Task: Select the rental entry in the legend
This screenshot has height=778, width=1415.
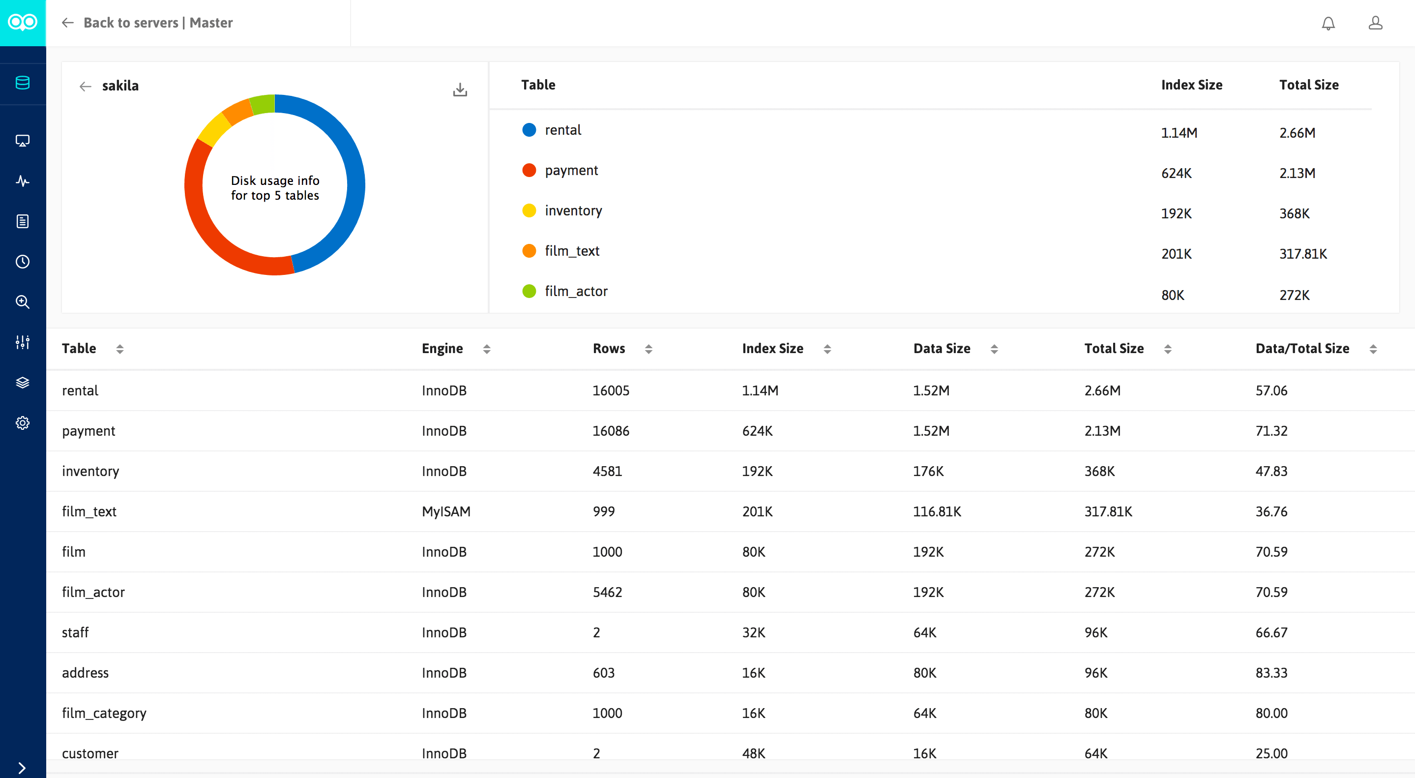Action: 562,130
